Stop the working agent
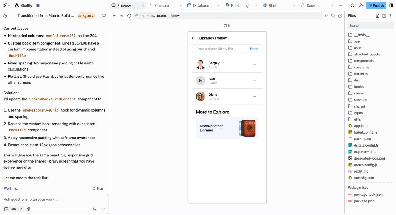The image size is (396, 215). [97, 188]
